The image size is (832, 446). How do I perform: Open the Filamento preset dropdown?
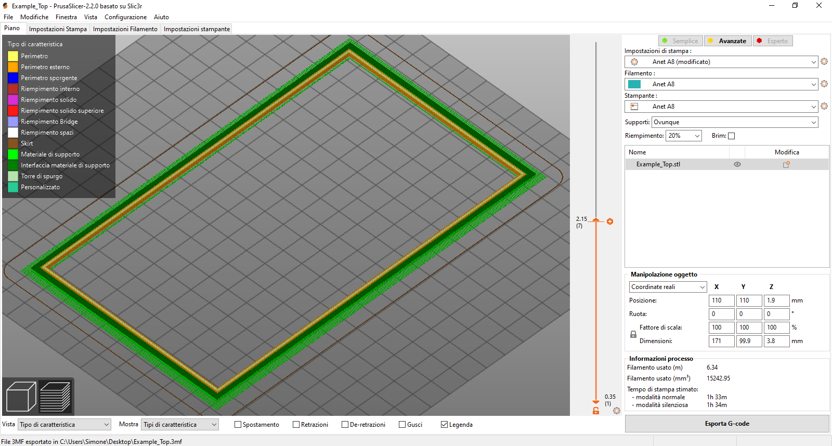tap(721, 84)
